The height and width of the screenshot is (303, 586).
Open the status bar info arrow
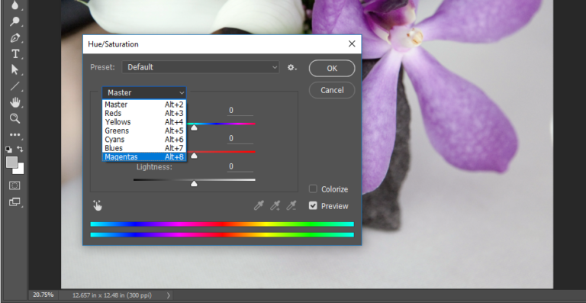click(168, 295)
